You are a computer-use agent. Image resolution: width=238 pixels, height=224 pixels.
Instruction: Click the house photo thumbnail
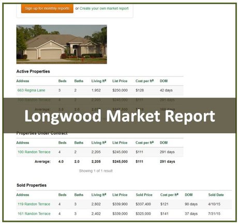62,44
